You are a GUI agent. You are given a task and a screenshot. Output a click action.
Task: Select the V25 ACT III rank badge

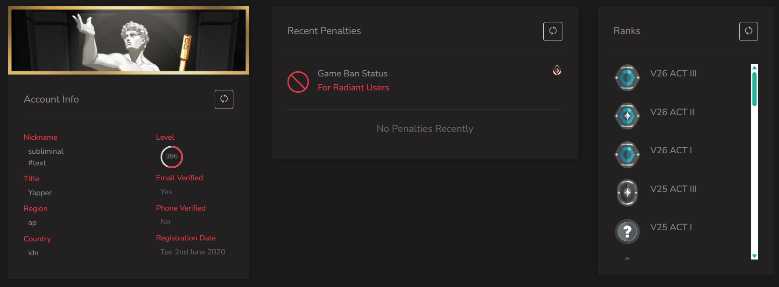pos(627,192)
